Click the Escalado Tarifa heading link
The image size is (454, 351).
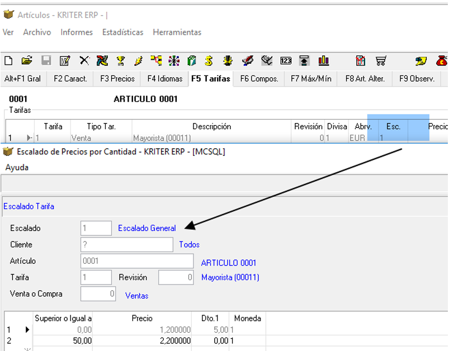(x=29, y=207)
